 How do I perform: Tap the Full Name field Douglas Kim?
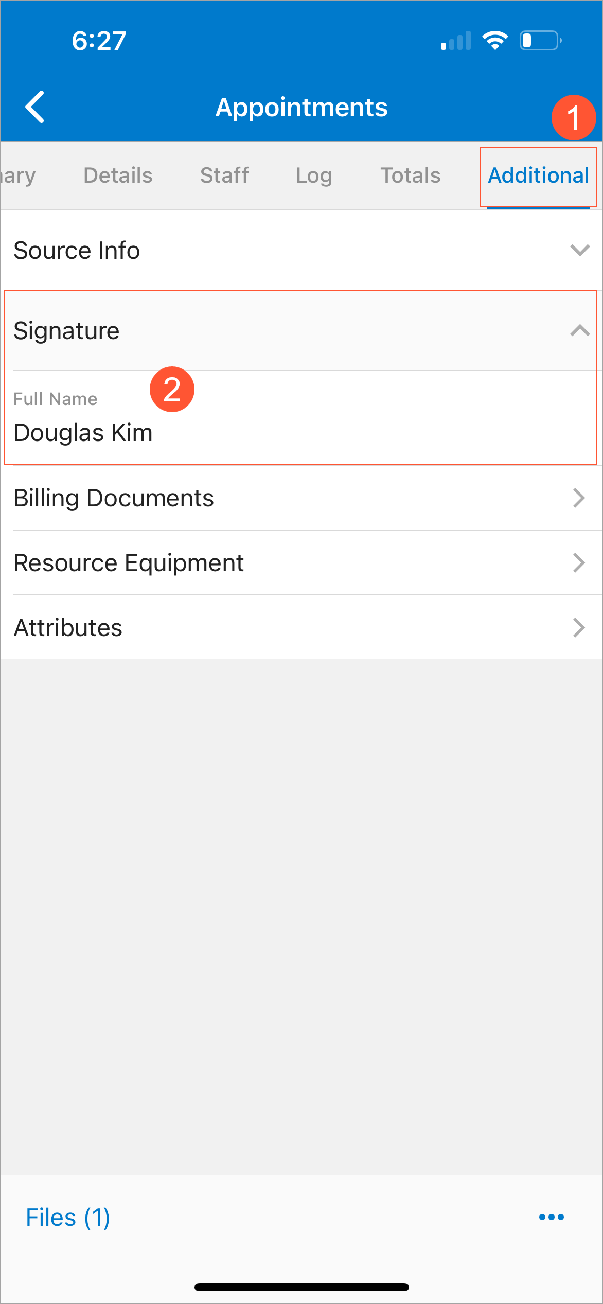[x=83, y=432]
